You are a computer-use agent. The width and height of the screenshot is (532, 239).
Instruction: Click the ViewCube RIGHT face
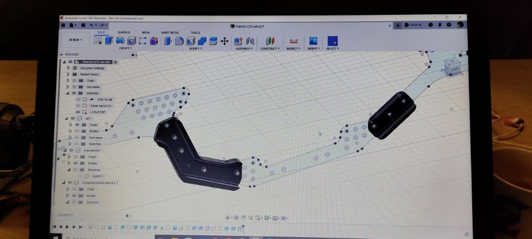coord(455,69)
